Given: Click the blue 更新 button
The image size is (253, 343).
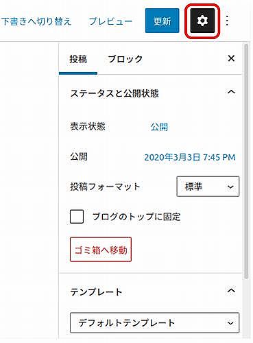Looking at the screenshot, I should pos(162,21).
